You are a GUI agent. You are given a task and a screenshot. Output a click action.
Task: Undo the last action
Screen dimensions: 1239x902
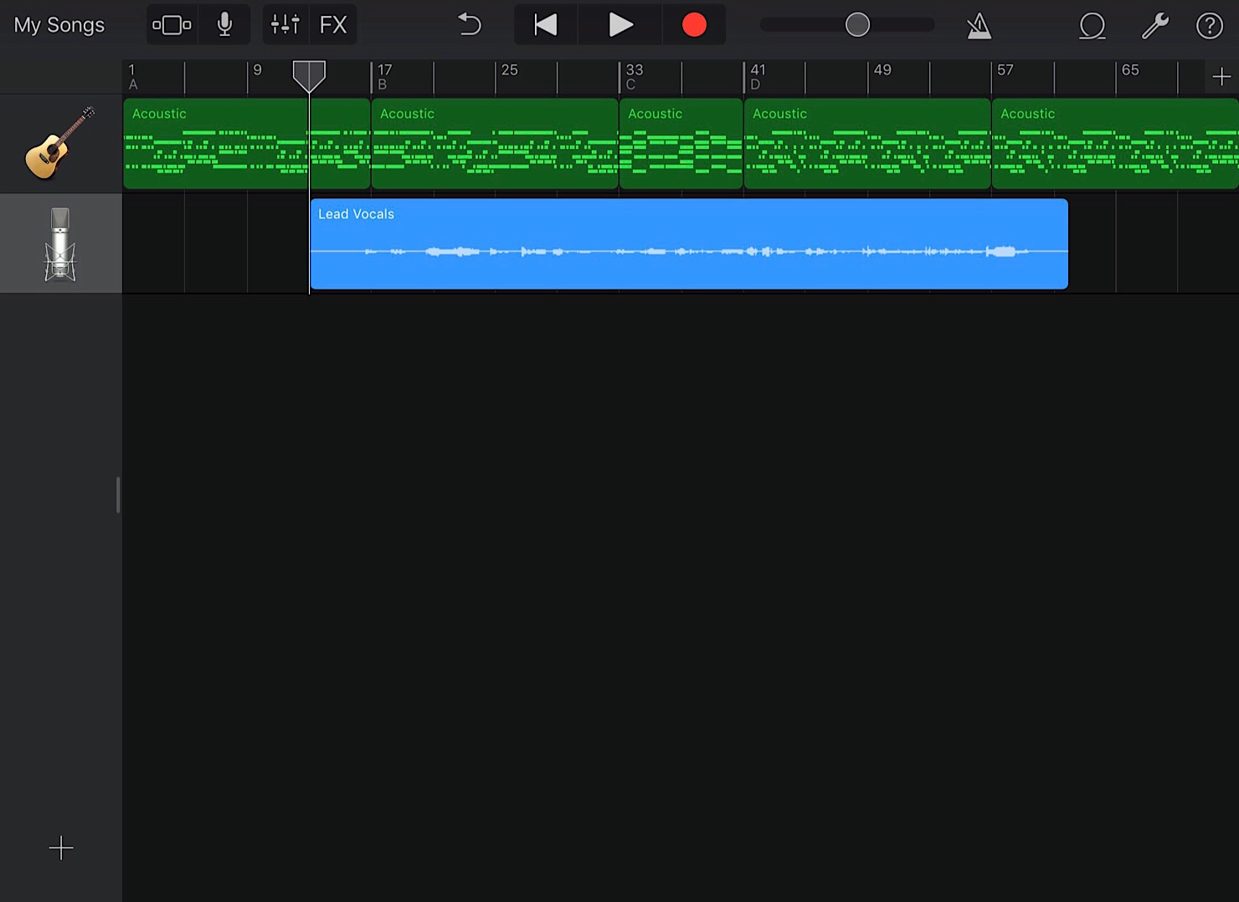pos(470,25)
